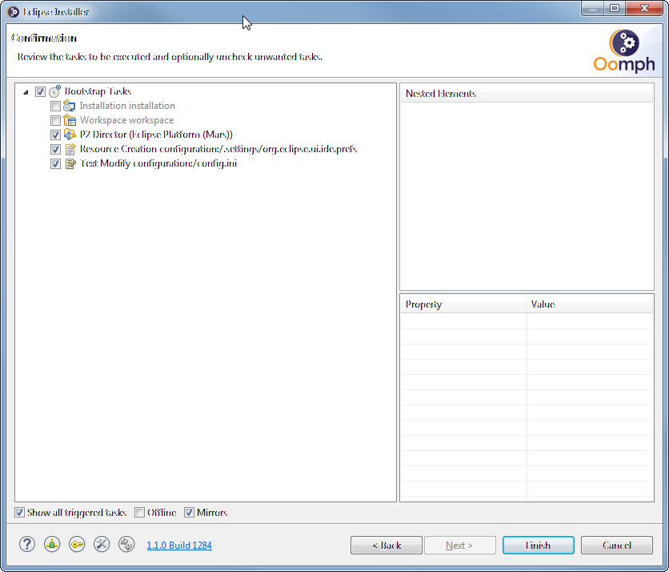Check the Installation installation checkbox
The image size is (669, 572).
55,106
